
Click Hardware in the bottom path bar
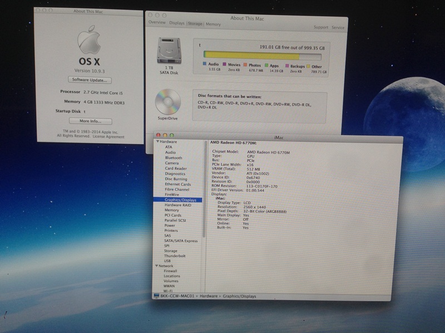point(209,296)
